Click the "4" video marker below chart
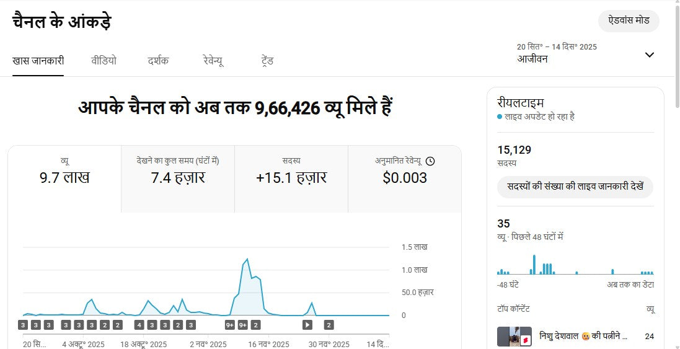The image size is (680, 349). click(139, 324)
